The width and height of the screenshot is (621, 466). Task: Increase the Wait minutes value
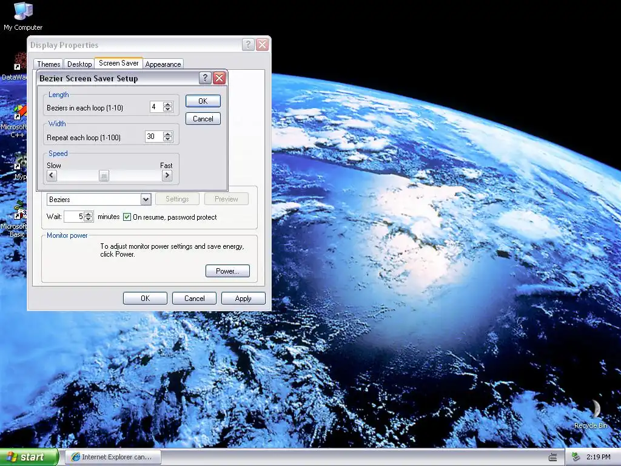pyautogui.click(x=89, y=214)
